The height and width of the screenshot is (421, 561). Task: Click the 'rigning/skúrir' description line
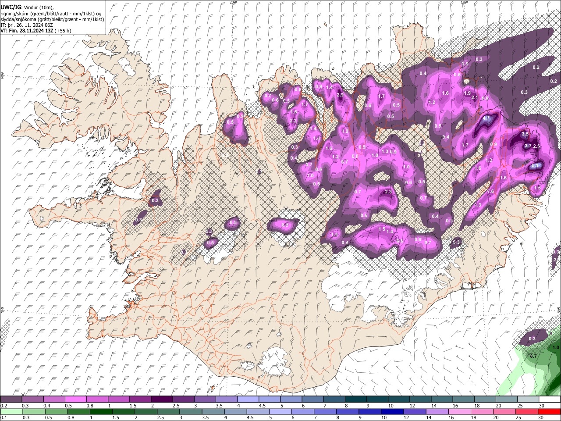coord(51,14)
